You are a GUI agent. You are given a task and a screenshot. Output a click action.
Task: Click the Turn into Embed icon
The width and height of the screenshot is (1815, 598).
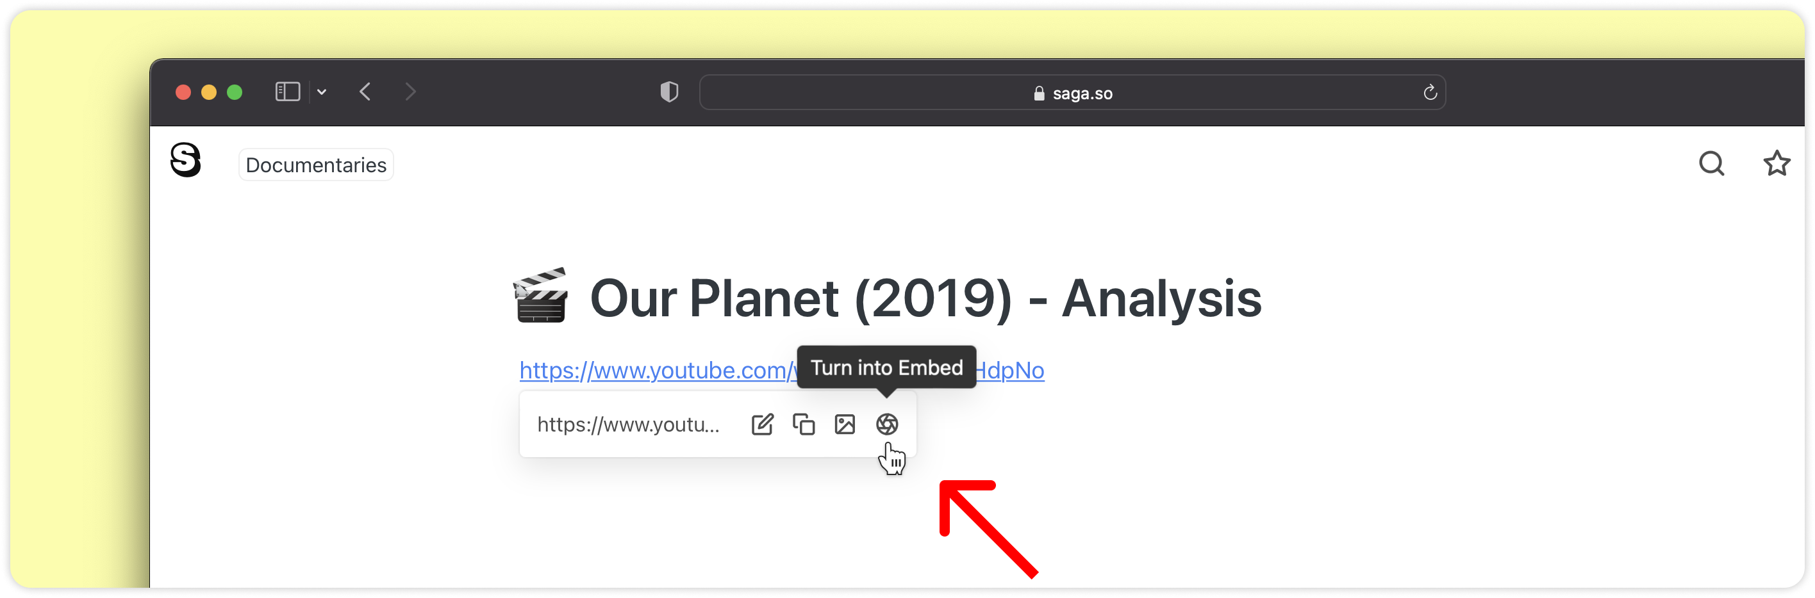[x=886, y=424]
